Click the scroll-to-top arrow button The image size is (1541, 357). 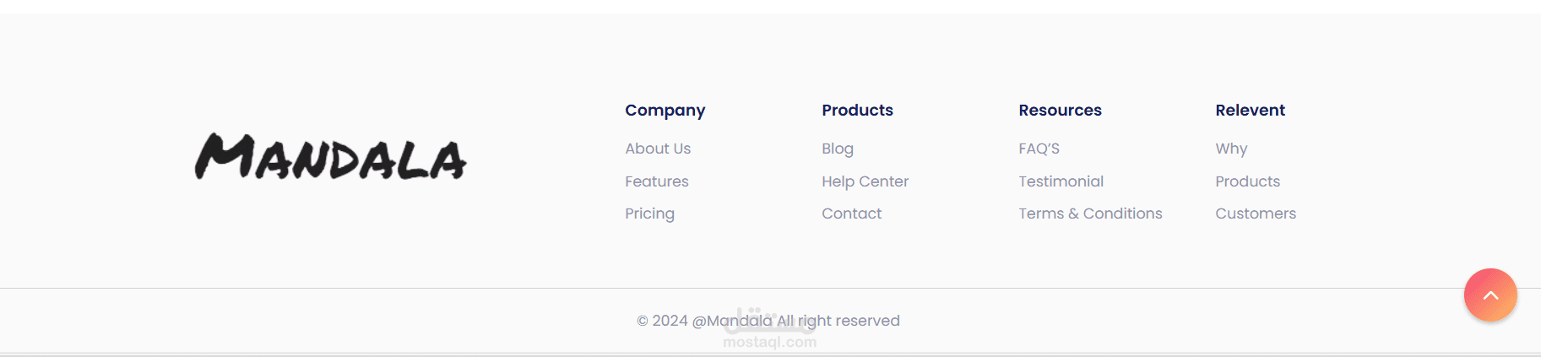[1490, 295]
